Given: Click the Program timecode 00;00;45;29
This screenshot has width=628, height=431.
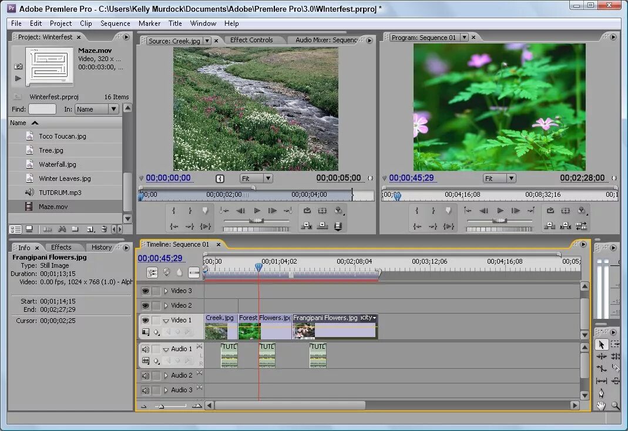Looking at the screenshot, I should click(411, 178).
